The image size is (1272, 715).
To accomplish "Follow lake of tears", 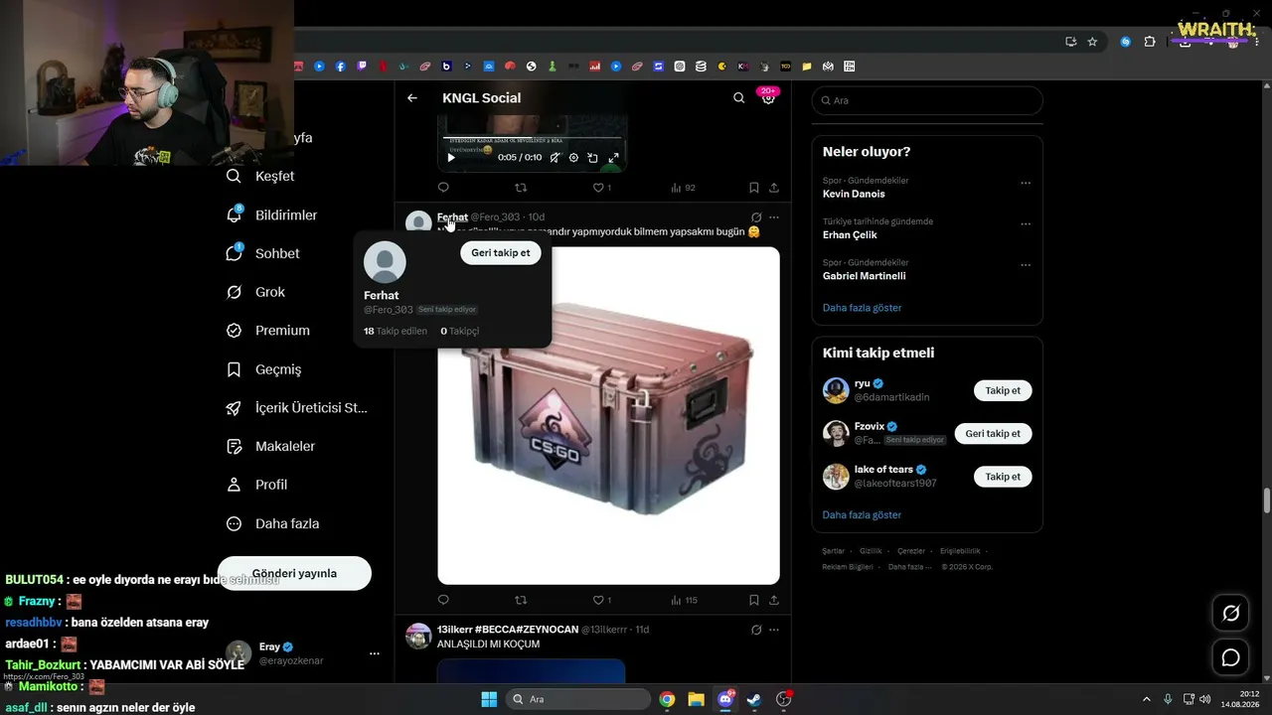I will 1003,477.
